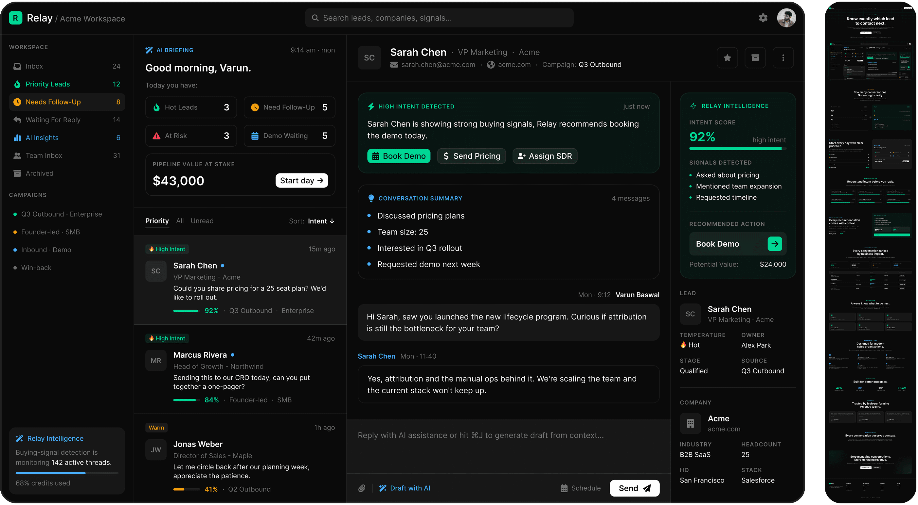
Task: Click the attachment paperclip icon
Action: (362, 488)
